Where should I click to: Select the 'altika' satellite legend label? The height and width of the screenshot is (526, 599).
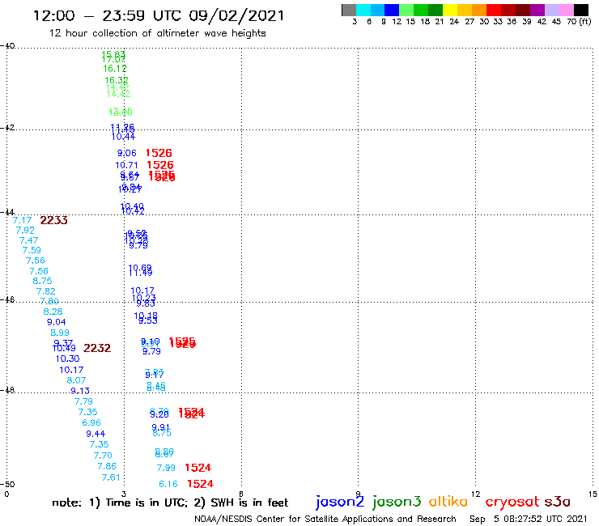(x=448, y=501)
